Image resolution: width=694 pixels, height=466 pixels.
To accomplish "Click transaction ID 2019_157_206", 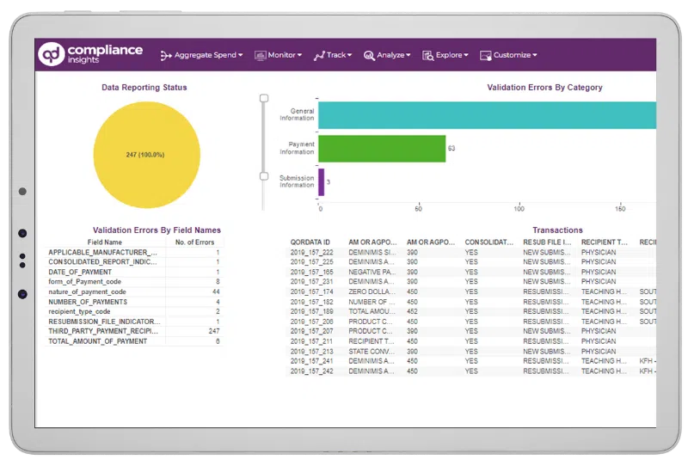I will click(x=311, y=322).
